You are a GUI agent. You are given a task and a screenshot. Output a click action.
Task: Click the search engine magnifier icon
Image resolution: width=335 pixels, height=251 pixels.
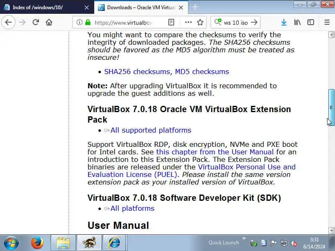click(x=218, y=22)
